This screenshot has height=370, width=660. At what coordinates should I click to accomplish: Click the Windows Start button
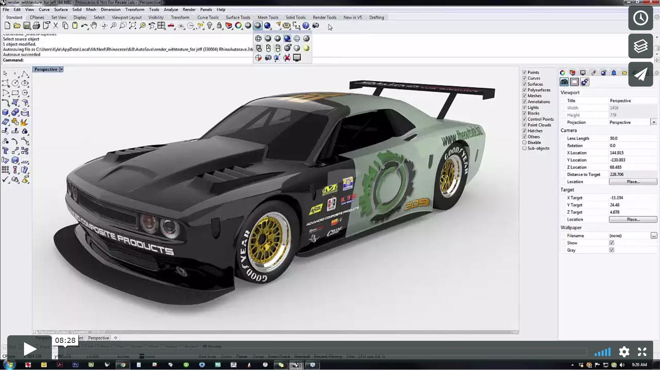click(9, 365)
